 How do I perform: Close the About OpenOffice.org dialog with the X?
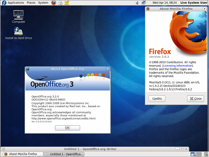coord(108,69)
